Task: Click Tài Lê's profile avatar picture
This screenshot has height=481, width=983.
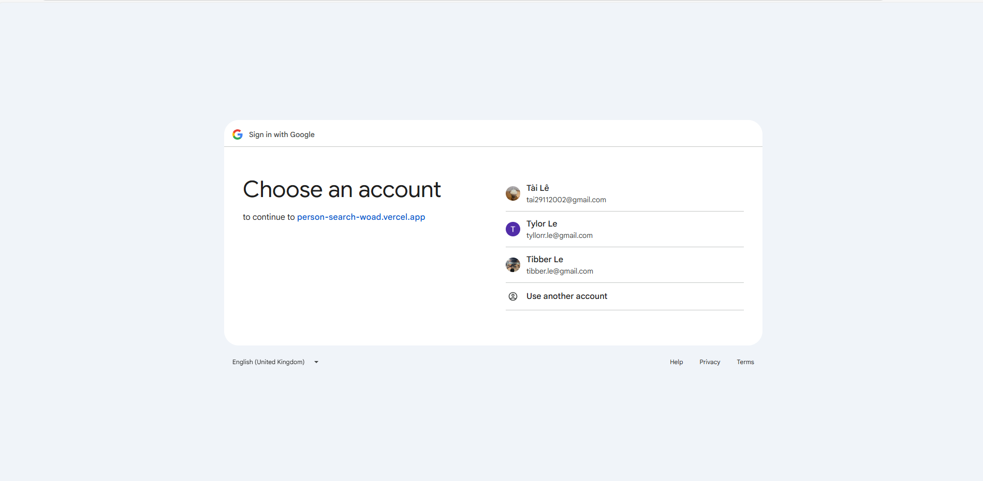Action: tap(513, 193)
